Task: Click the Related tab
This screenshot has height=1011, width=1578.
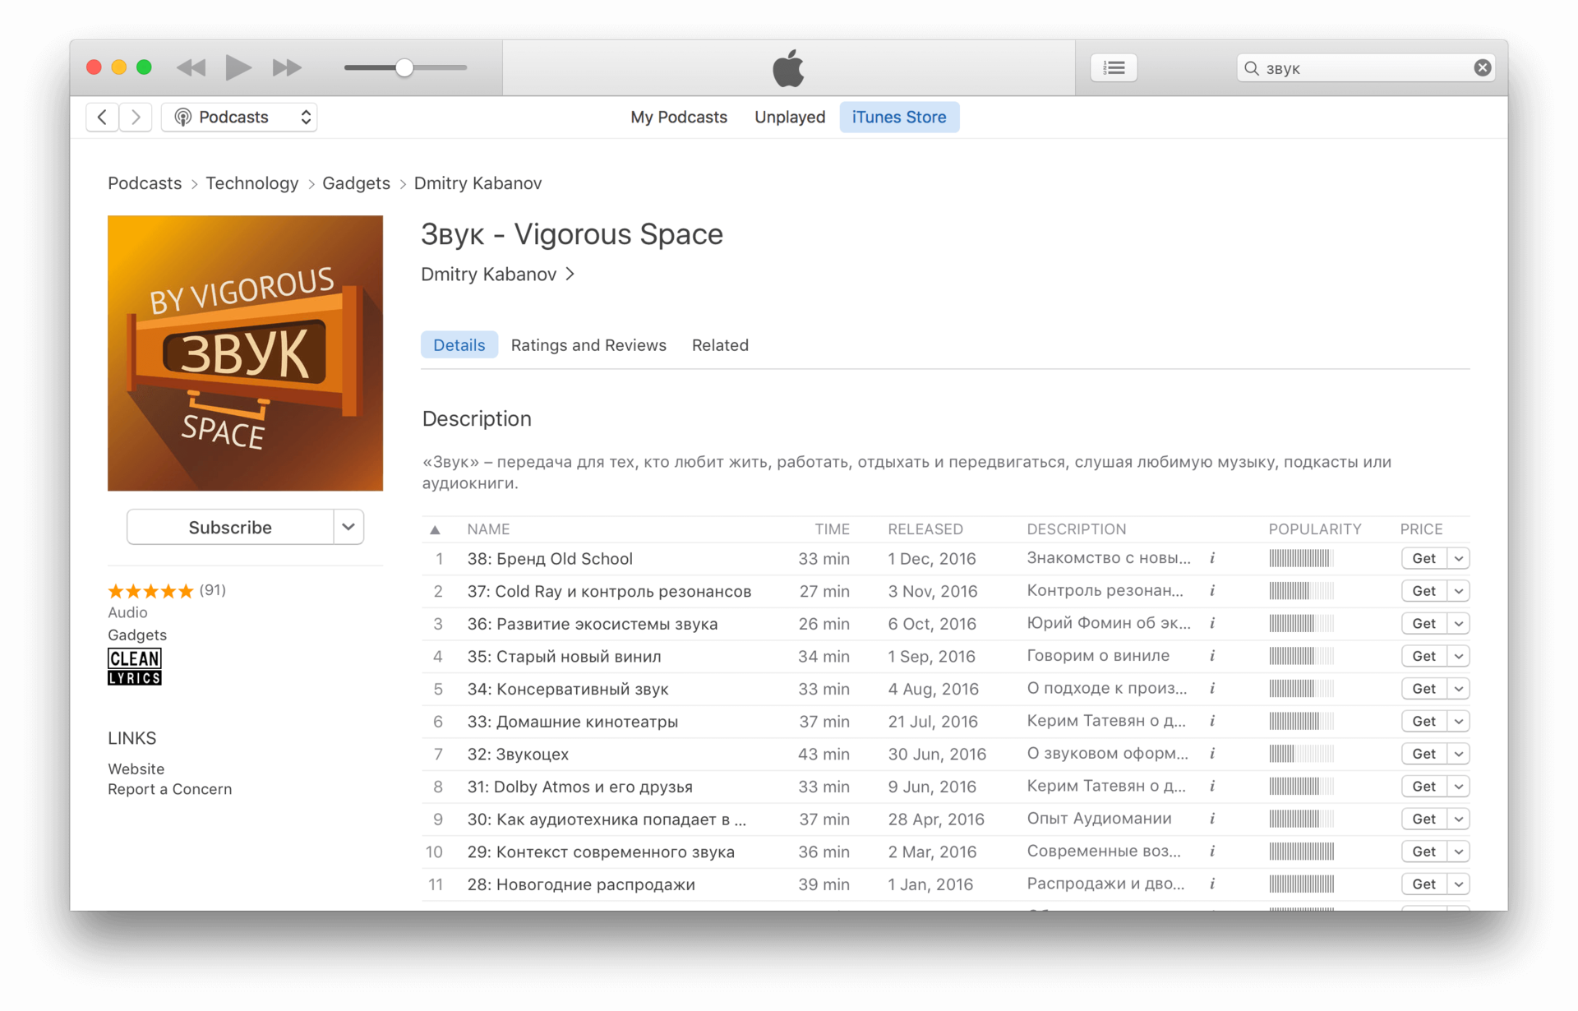Action: click(x=719, y=344)
